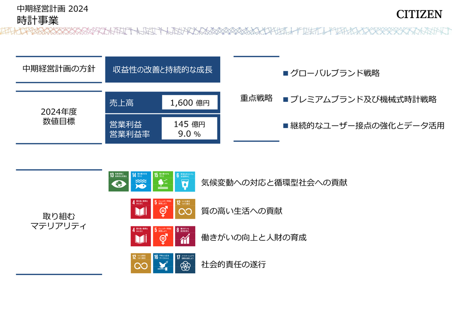
Task: Click the SDG 13 climate action eye icon
Action: [118, 181]
